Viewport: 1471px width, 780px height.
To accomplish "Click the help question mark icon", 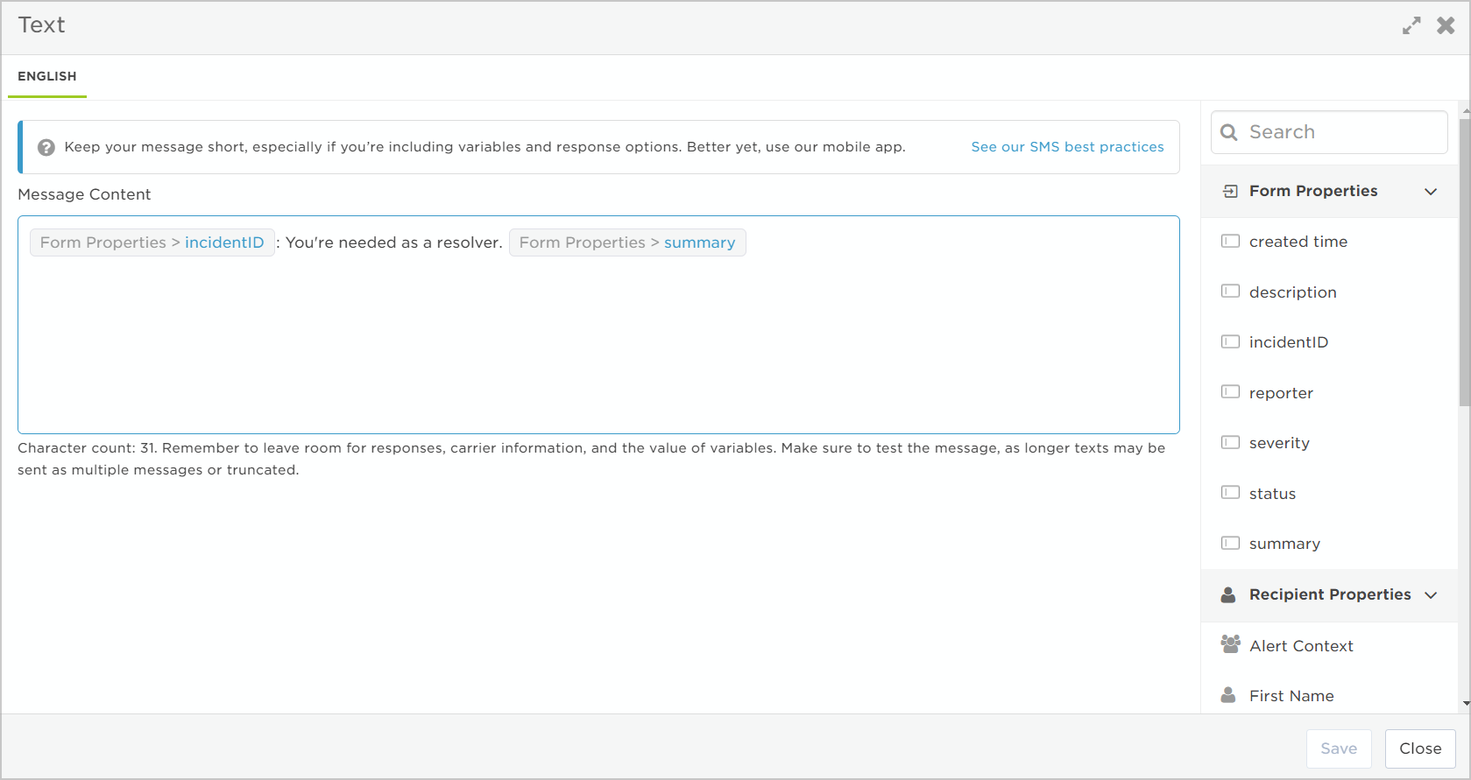I will click(46, 147).
